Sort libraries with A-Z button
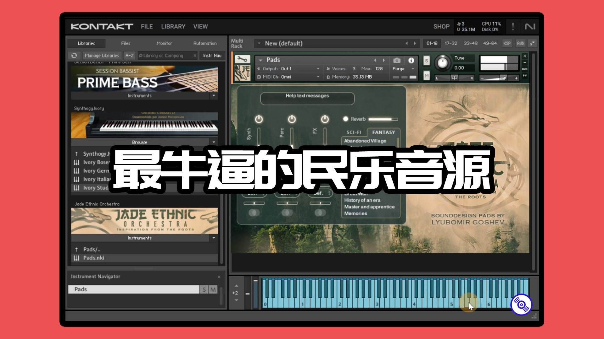The image size is (604, 339). 129,56
